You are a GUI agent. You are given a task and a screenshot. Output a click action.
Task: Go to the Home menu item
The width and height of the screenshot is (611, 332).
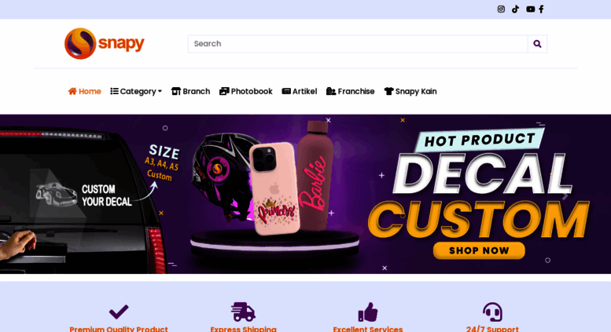click(85, 91)
